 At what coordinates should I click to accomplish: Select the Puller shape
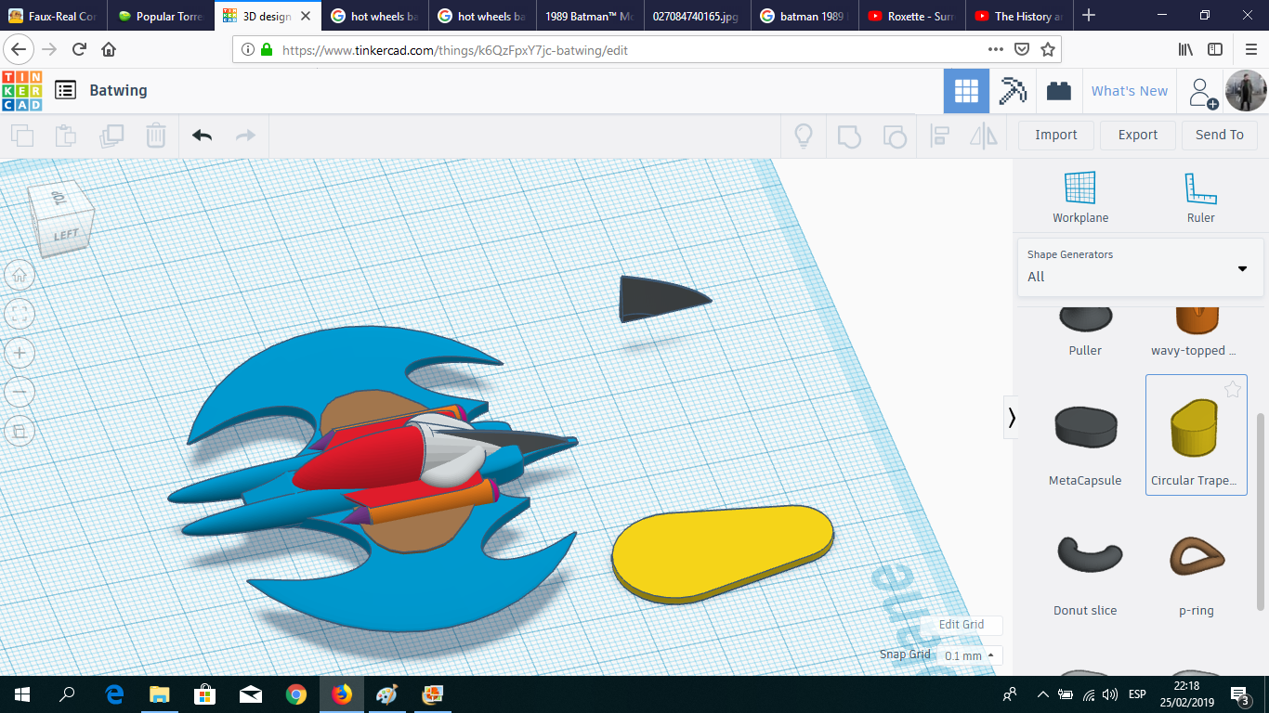[x=1085, y=332]
